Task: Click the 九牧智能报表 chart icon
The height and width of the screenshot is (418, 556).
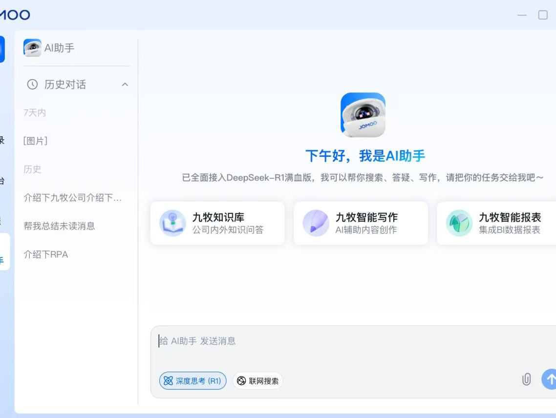Action: (x=459, y=223)
